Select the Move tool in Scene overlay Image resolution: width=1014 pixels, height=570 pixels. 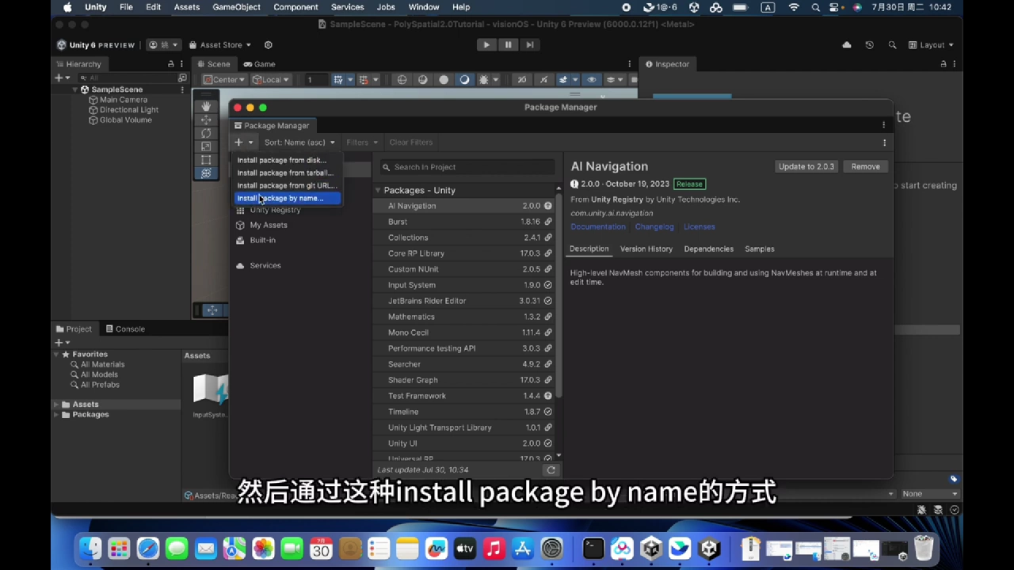tap(206, 120)
